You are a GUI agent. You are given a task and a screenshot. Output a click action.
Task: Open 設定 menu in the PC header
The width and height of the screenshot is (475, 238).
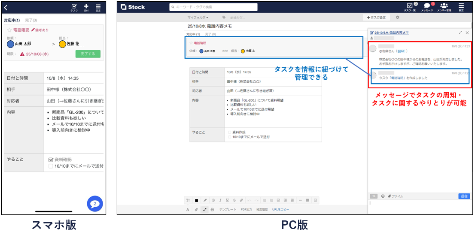461,7
